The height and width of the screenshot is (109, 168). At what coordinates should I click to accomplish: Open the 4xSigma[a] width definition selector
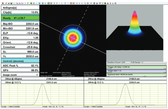point(20,8)
